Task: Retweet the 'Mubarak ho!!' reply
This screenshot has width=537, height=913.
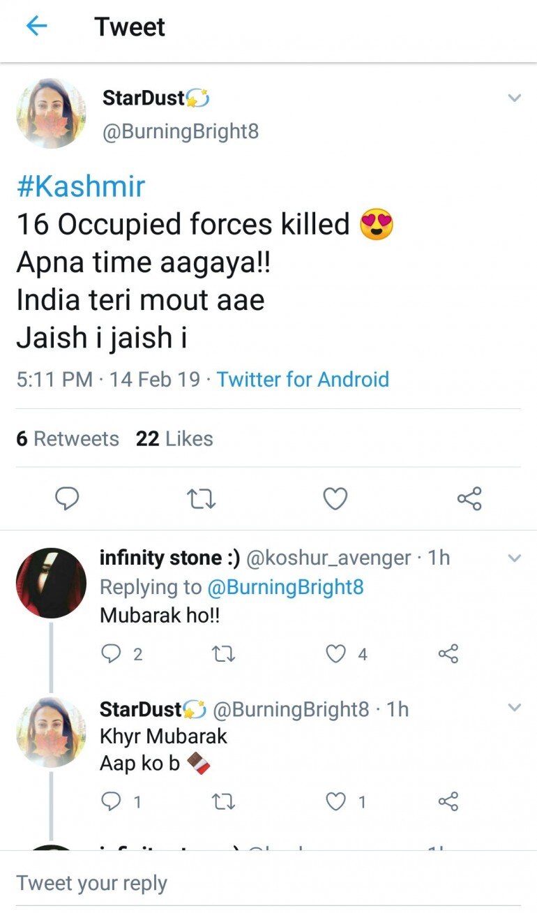Action: [222, 653]
